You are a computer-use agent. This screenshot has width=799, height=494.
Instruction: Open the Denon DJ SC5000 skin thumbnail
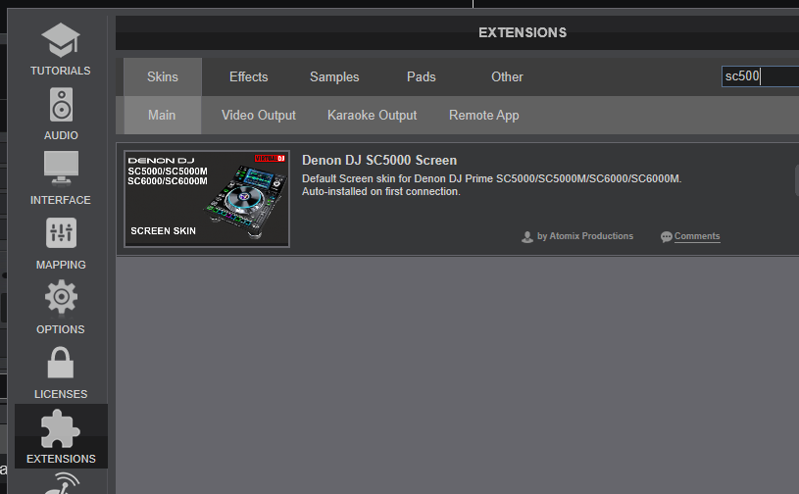click(x=207, y=199)
